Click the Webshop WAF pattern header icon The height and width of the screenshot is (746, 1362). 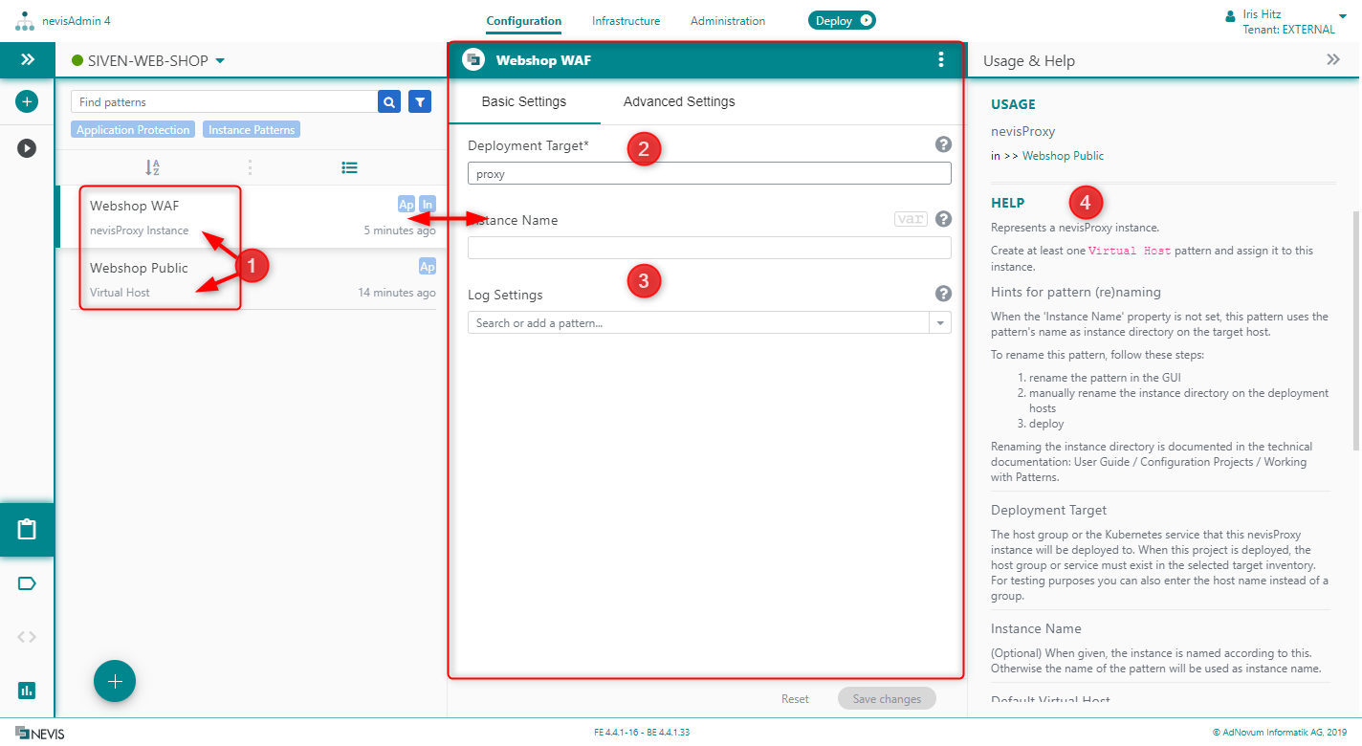[x=473, y=60]
